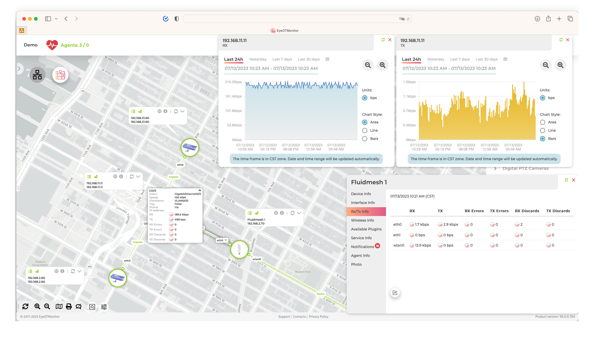595x343 pixels.
Task: Select Line chart style for RX
Action: pos(365,130)
